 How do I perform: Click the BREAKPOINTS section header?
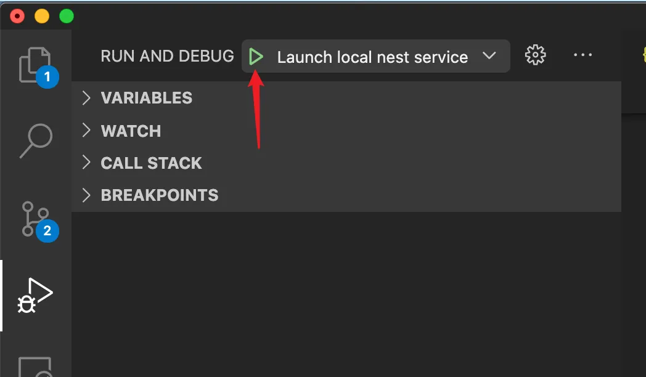click(159, 195)
